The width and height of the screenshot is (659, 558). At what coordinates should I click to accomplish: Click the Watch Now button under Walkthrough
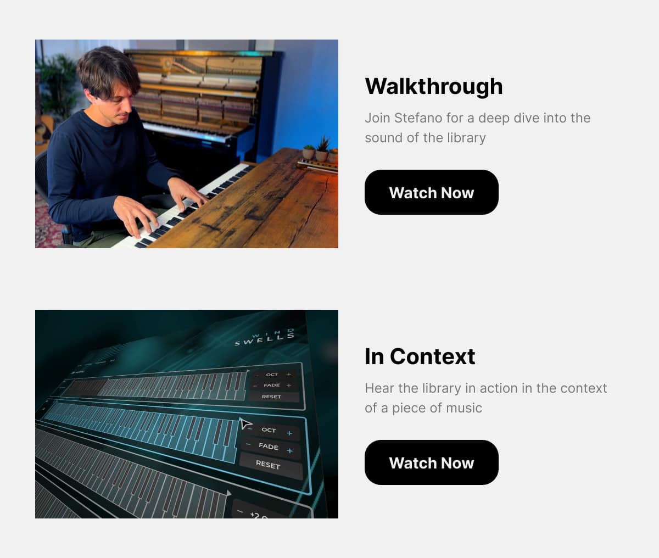[x=431, y=192]
